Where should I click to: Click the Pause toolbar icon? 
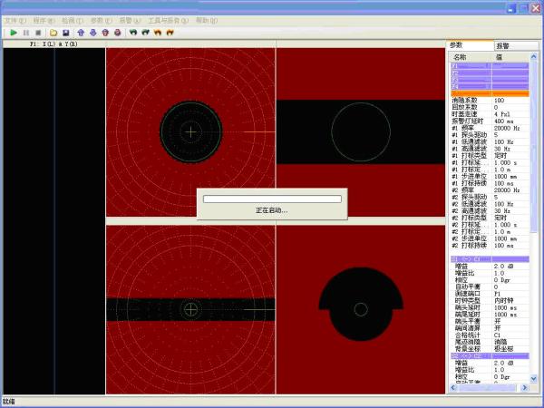(x=26, y=33)
